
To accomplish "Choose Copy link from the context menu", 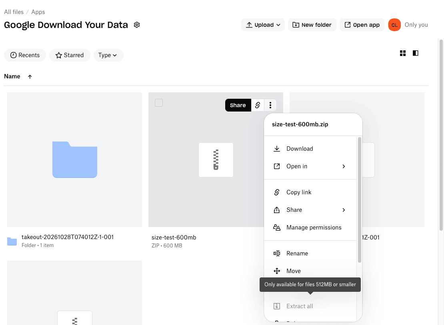I will (x=310, y=192).
